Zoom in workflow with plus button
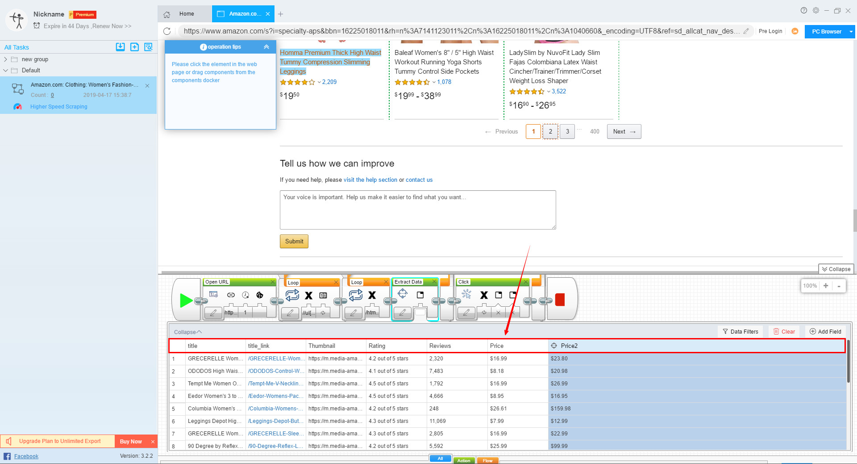The height and width of the screenshot is (464, 857). point(826,286)
